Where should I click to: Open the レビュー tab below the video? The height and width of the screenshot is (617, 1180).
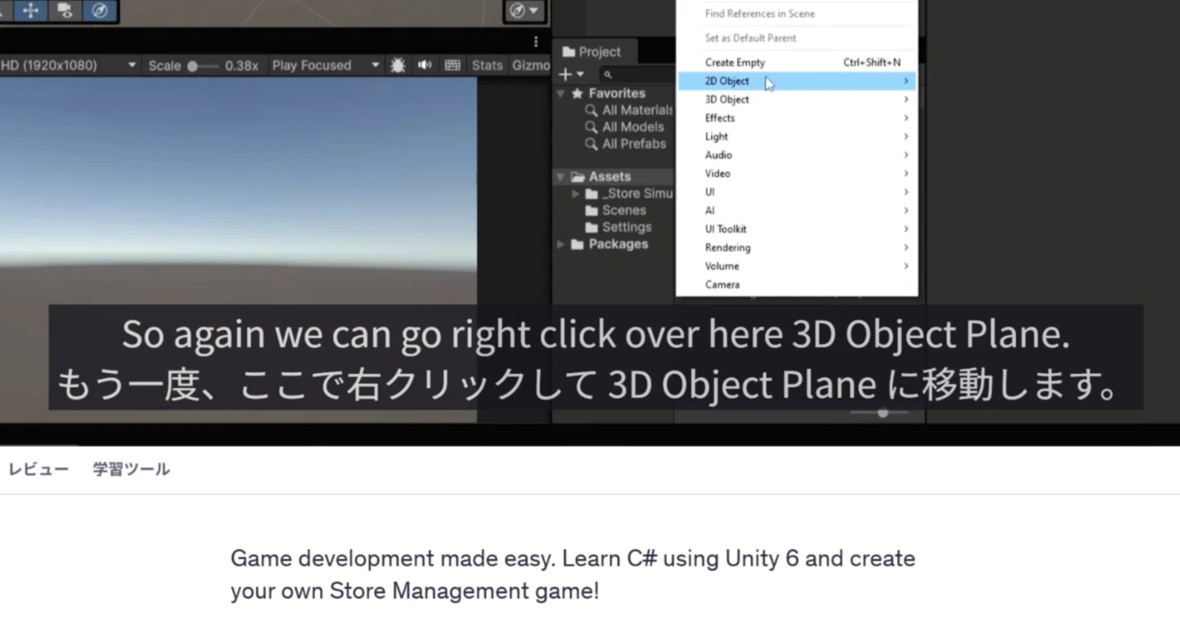[x=38, y=469]
